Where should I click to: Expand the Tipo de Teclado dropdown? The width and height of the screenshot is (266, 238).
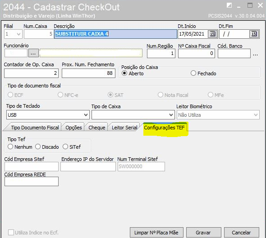coord(86,115)
